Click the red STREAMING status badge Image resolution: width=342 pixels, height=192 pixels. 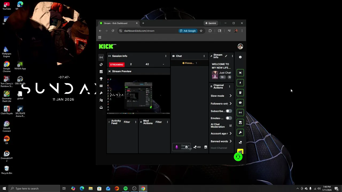pos(116,65)
